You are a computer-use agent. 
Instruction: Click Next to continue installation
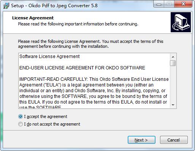141,140
